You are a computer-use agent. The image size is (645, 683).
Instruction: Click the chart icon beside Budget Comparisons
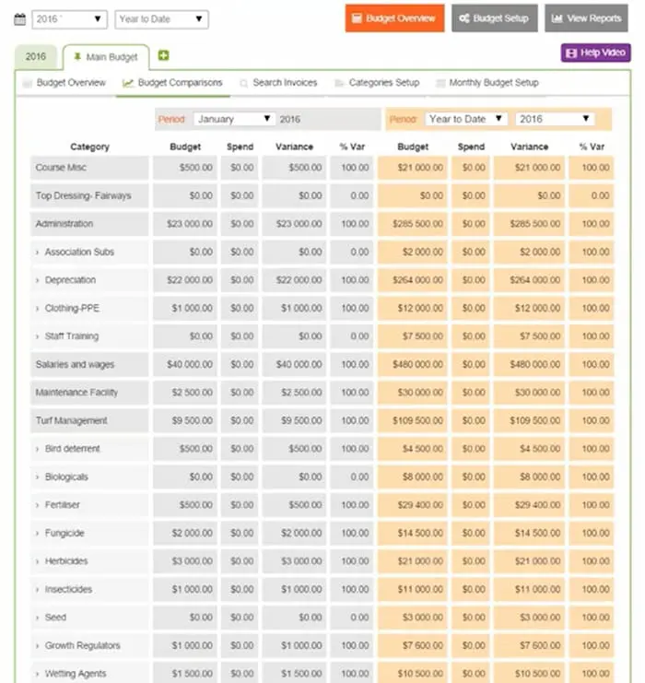128,83
